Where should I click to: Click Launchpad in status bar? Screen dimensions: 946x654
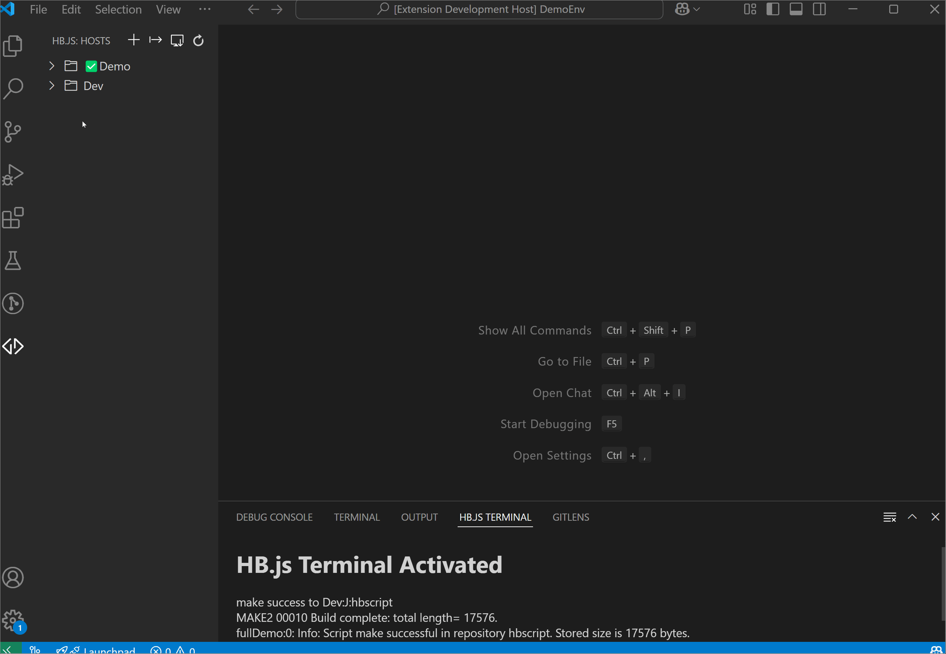tap(109, 650)
